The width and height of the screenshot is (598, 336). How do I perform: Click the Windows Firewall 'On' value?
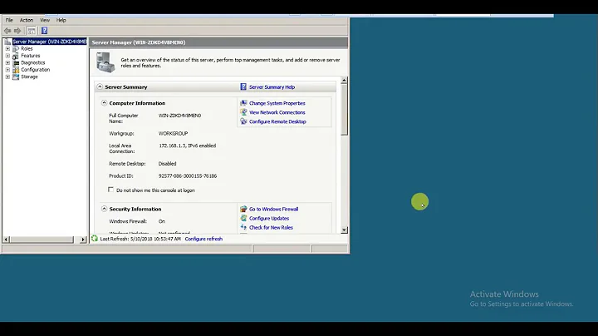click(162, 221)
